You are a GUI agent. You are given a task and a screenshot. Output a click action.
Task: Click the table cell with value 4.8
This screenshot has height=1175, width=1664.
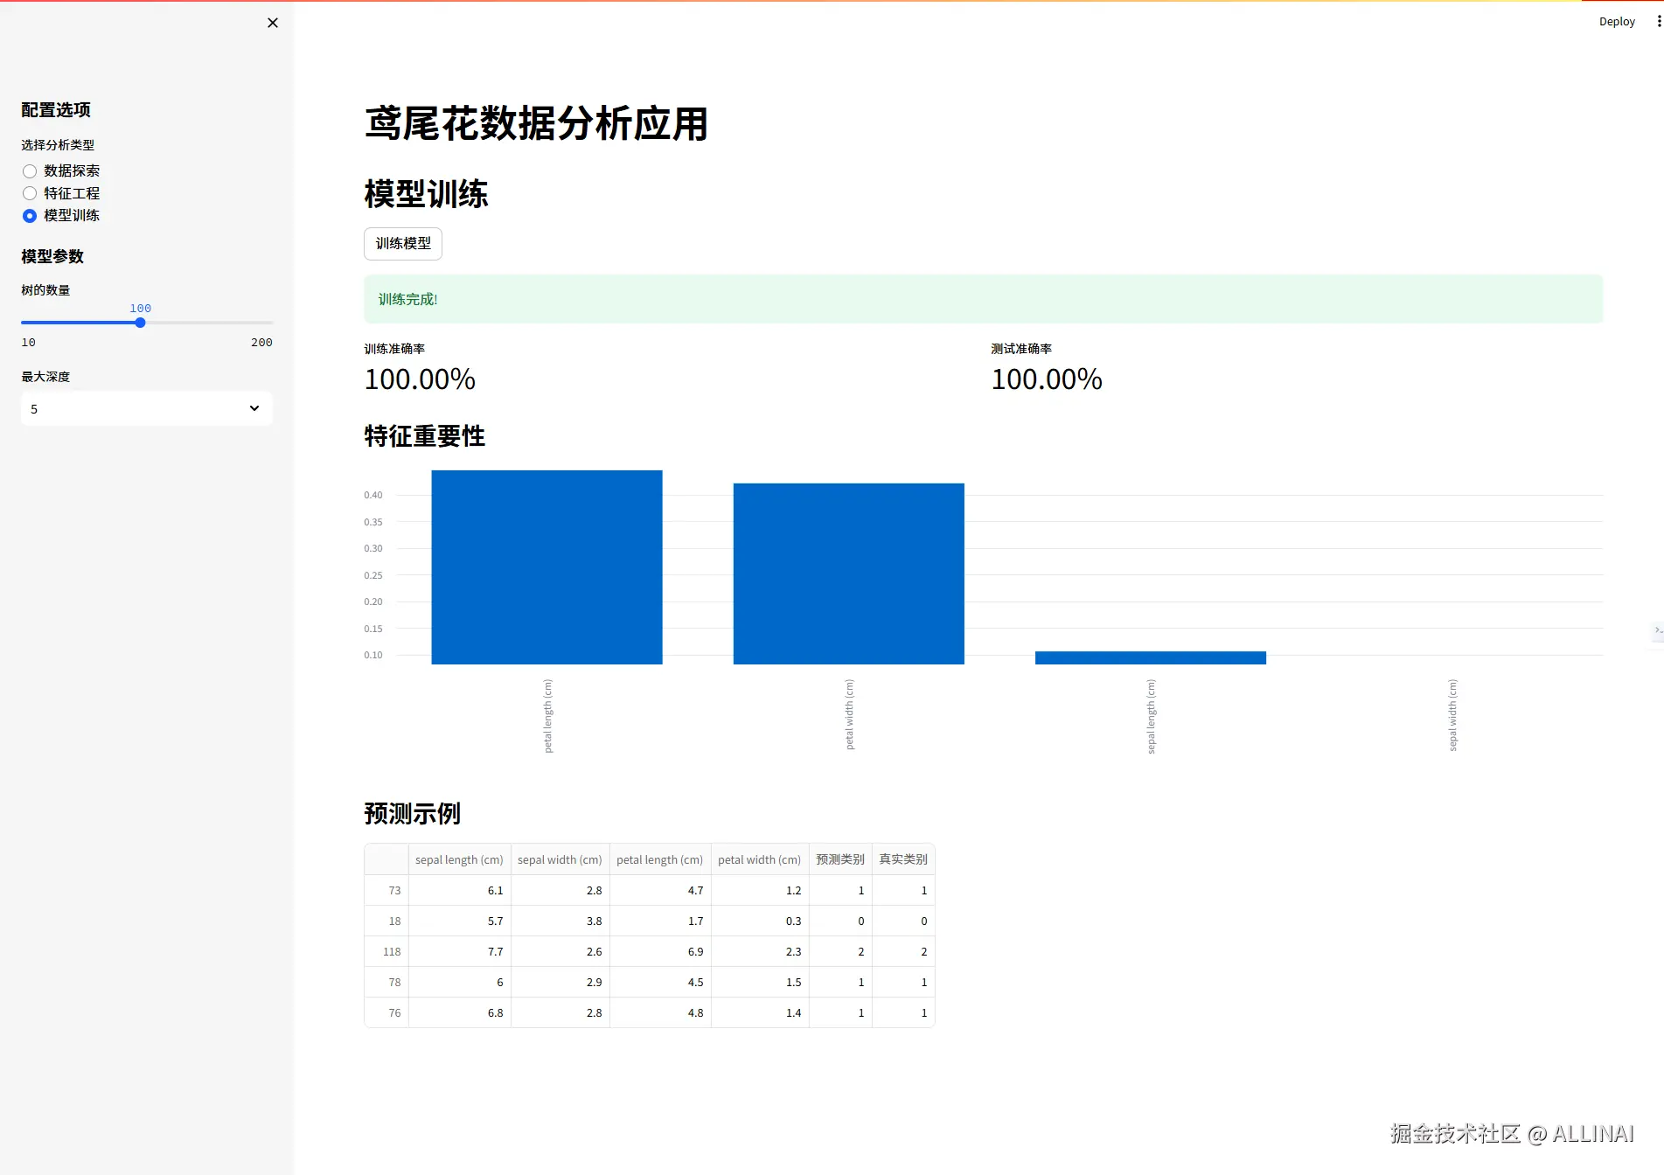tap(660, 1012)
